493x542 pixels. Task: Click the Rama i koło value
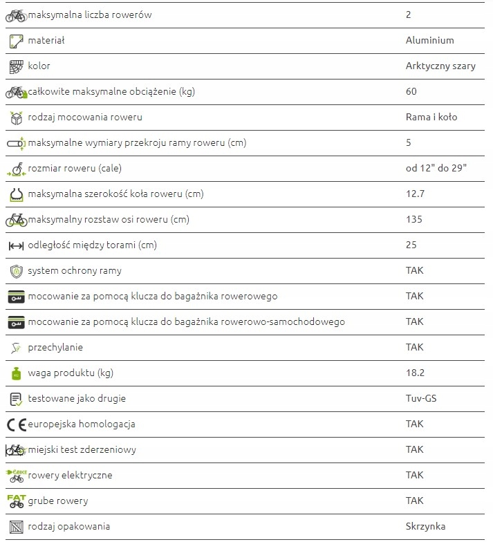431,118
